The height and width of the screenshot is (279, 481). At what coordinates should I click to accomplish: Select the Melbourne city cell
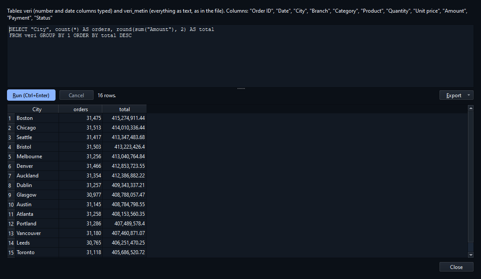coord(37,157)
